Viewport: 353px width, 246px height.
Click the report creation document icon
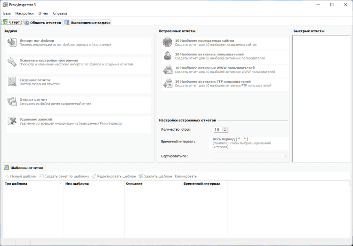(x=12, y=82)
